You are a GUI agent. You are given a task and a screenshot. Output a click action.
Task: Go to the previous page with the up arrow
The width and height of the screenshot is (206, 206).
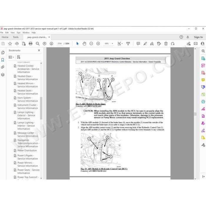click(44, 44)
